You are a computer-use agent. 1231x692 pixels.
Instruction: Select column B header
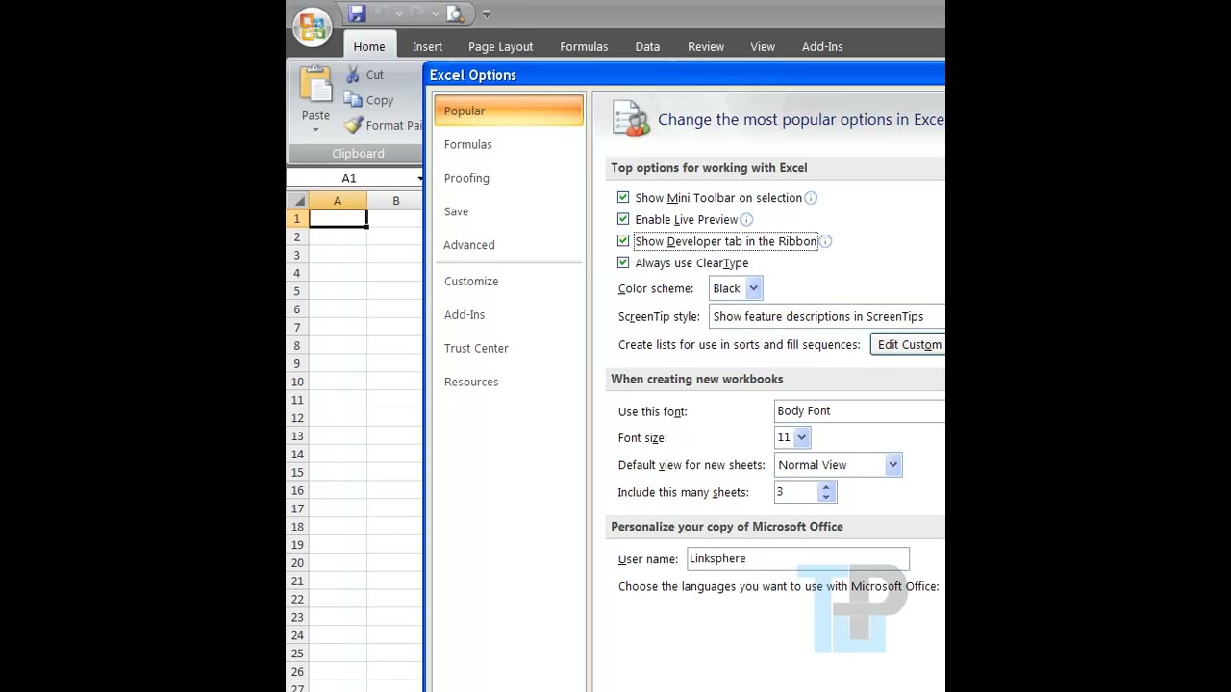point(395,201)
